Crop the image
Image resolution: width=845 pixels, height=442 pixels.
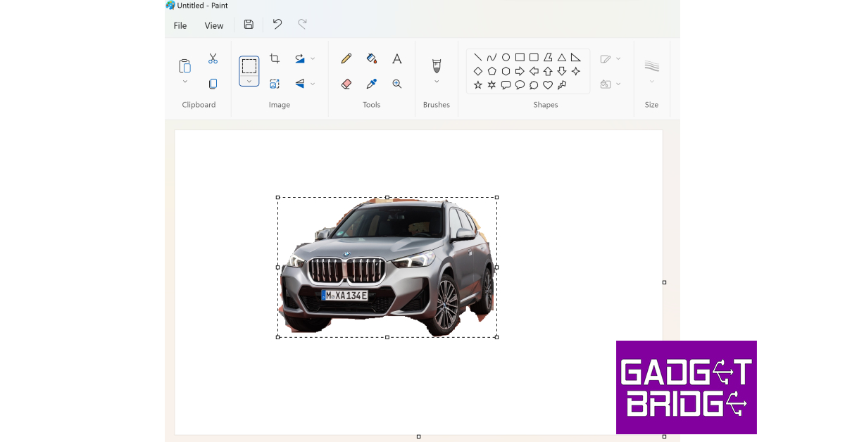click(x=275, y=58)
